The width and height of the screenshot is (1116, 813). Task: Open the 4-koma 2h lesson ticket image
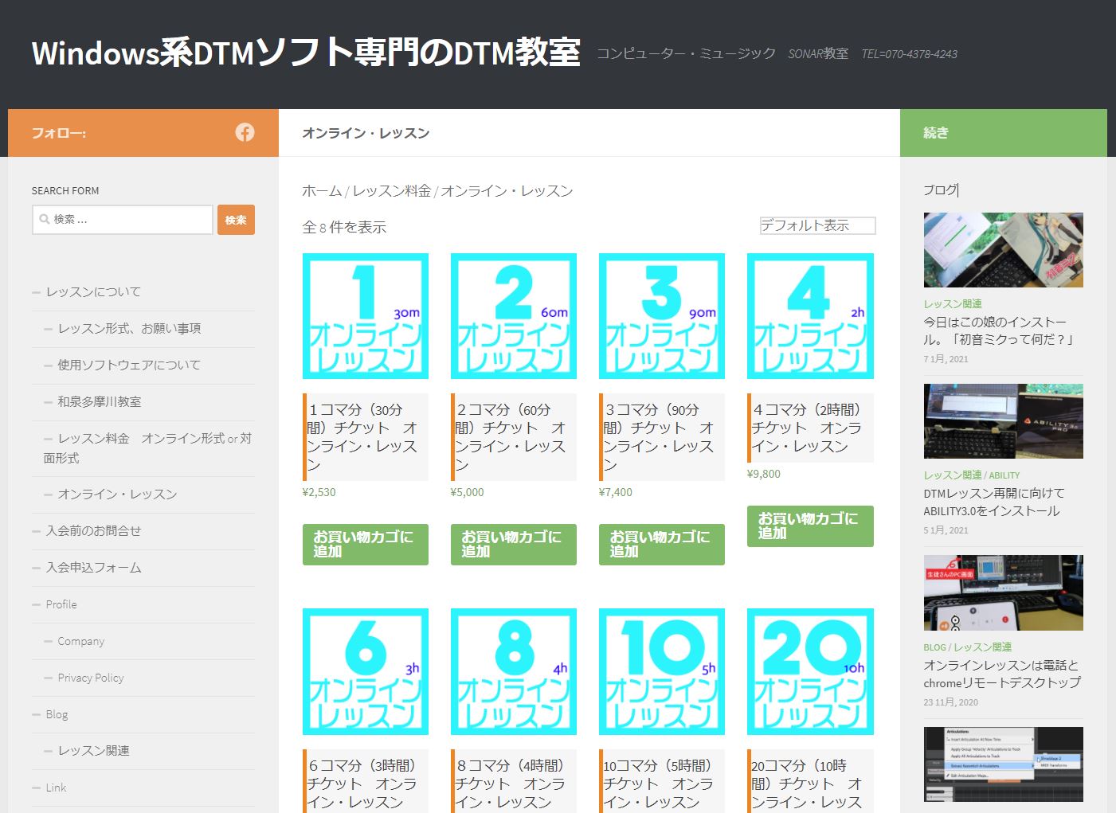tap(810, 316)
